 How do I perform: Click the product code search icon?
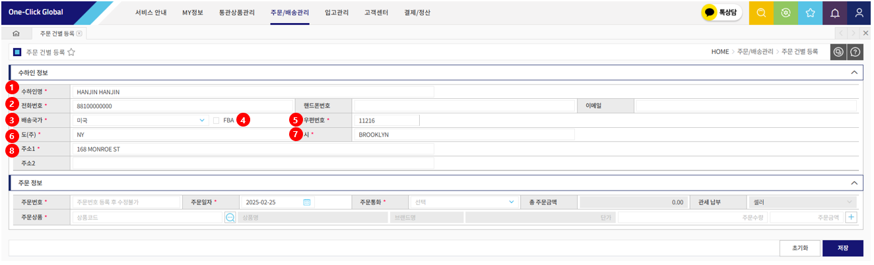point(230,218)
